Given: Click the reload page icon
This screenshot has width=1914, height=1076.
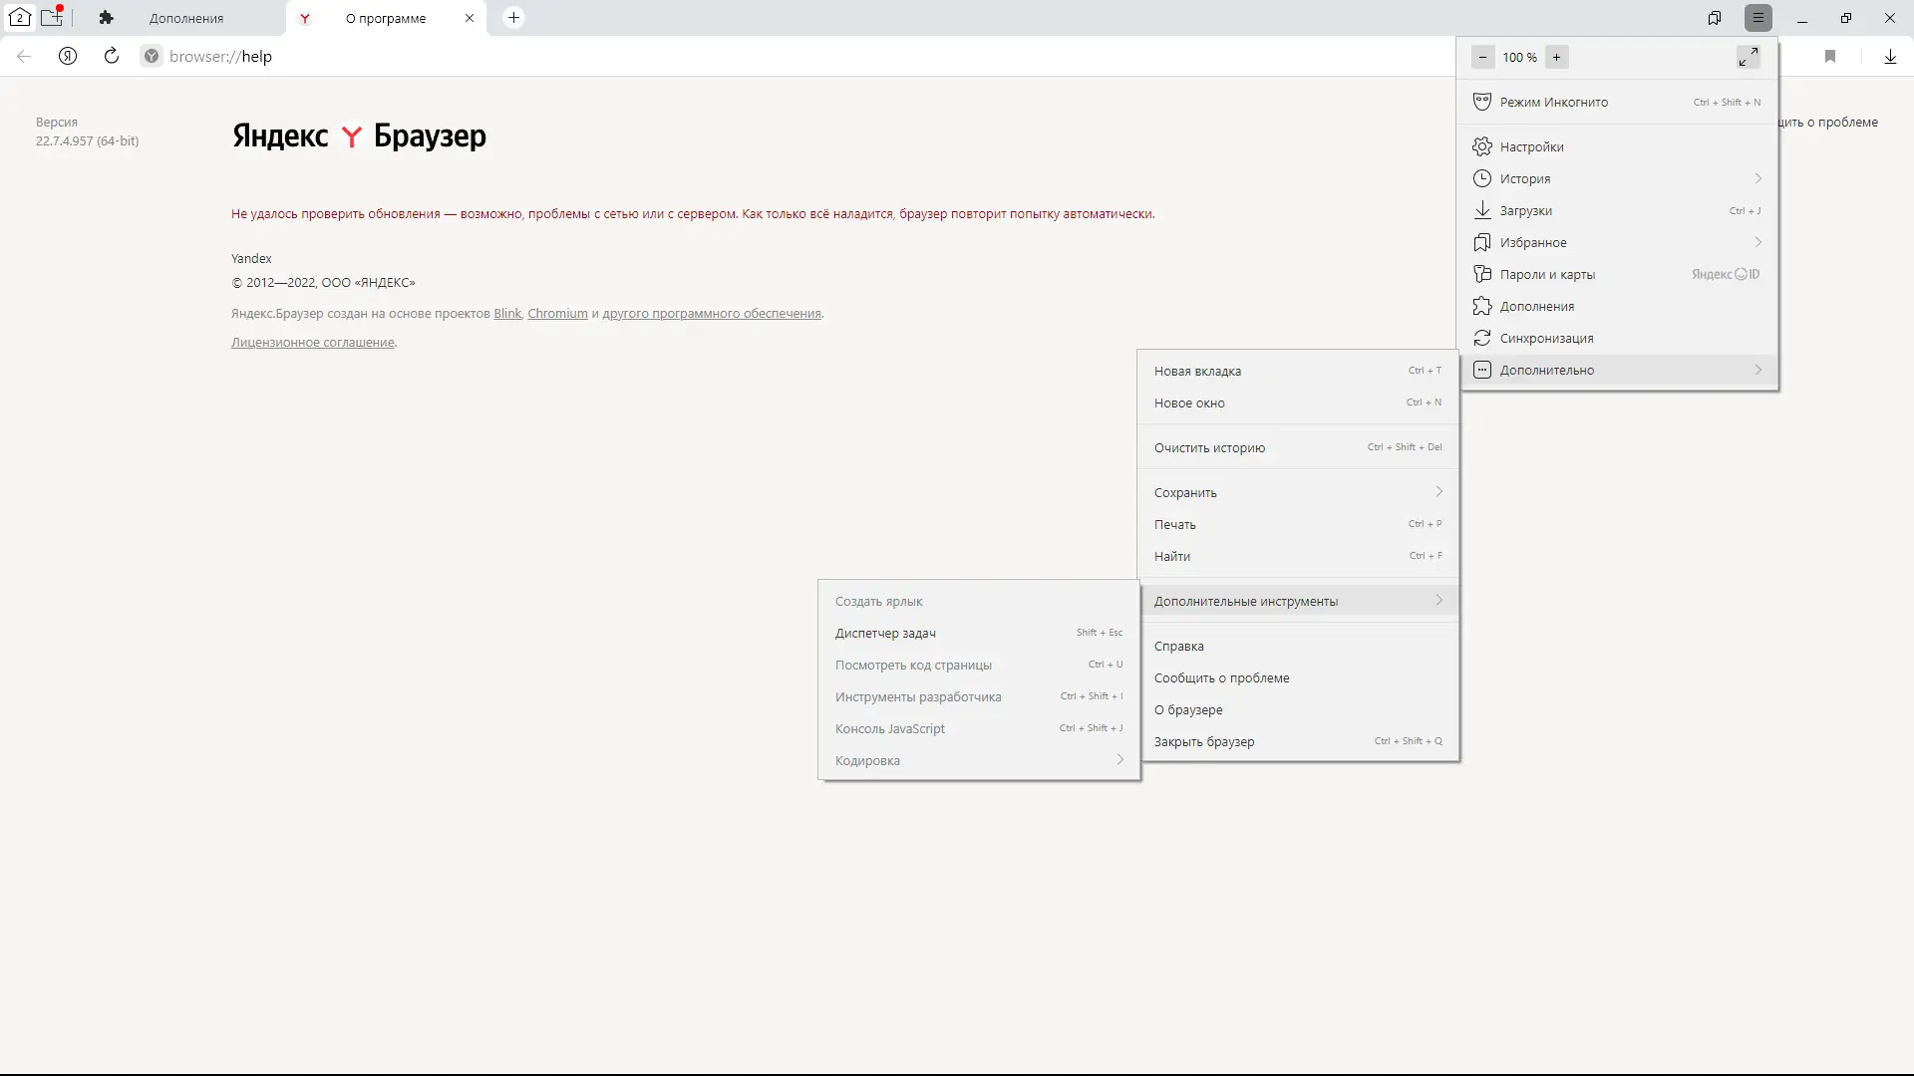Looking at the screenshot, I should click(112, 56).
